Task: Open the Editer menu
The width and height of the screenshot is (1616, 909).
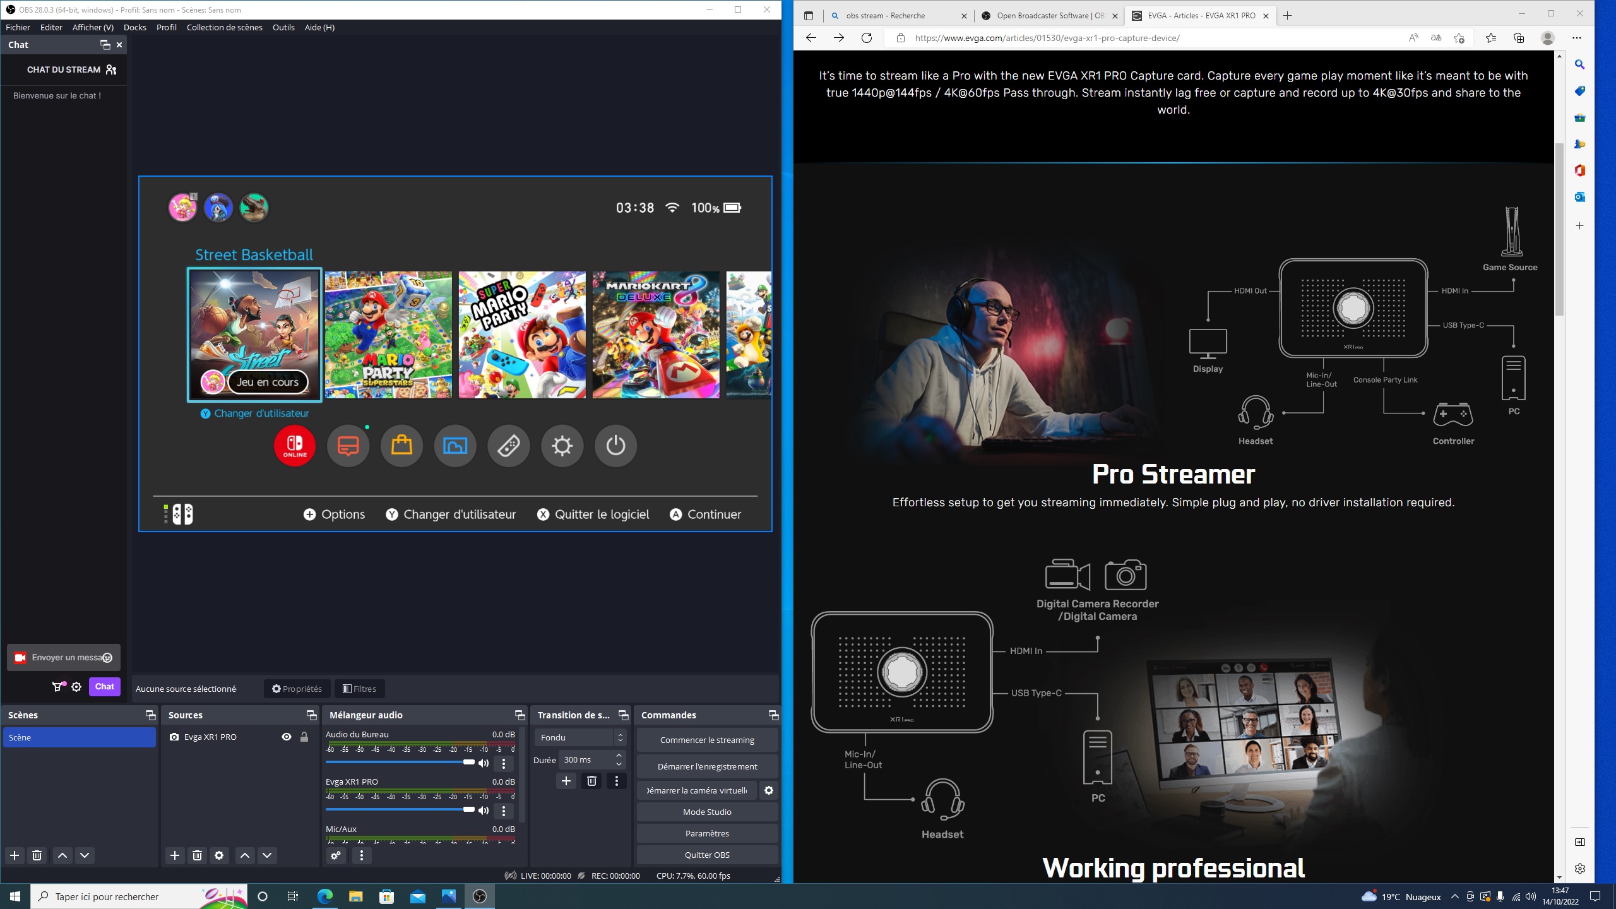Action: 51,27
